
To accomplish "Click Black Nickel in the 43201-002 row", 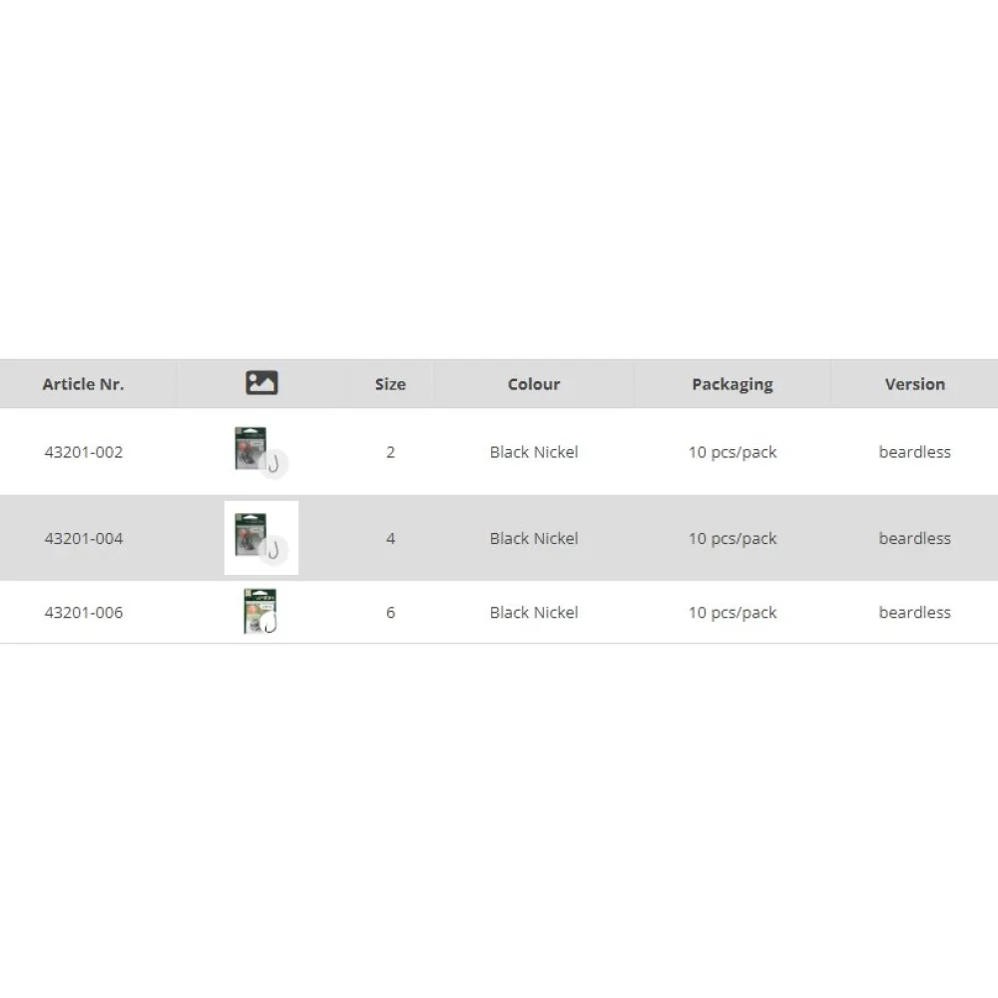I will point(534,452).
